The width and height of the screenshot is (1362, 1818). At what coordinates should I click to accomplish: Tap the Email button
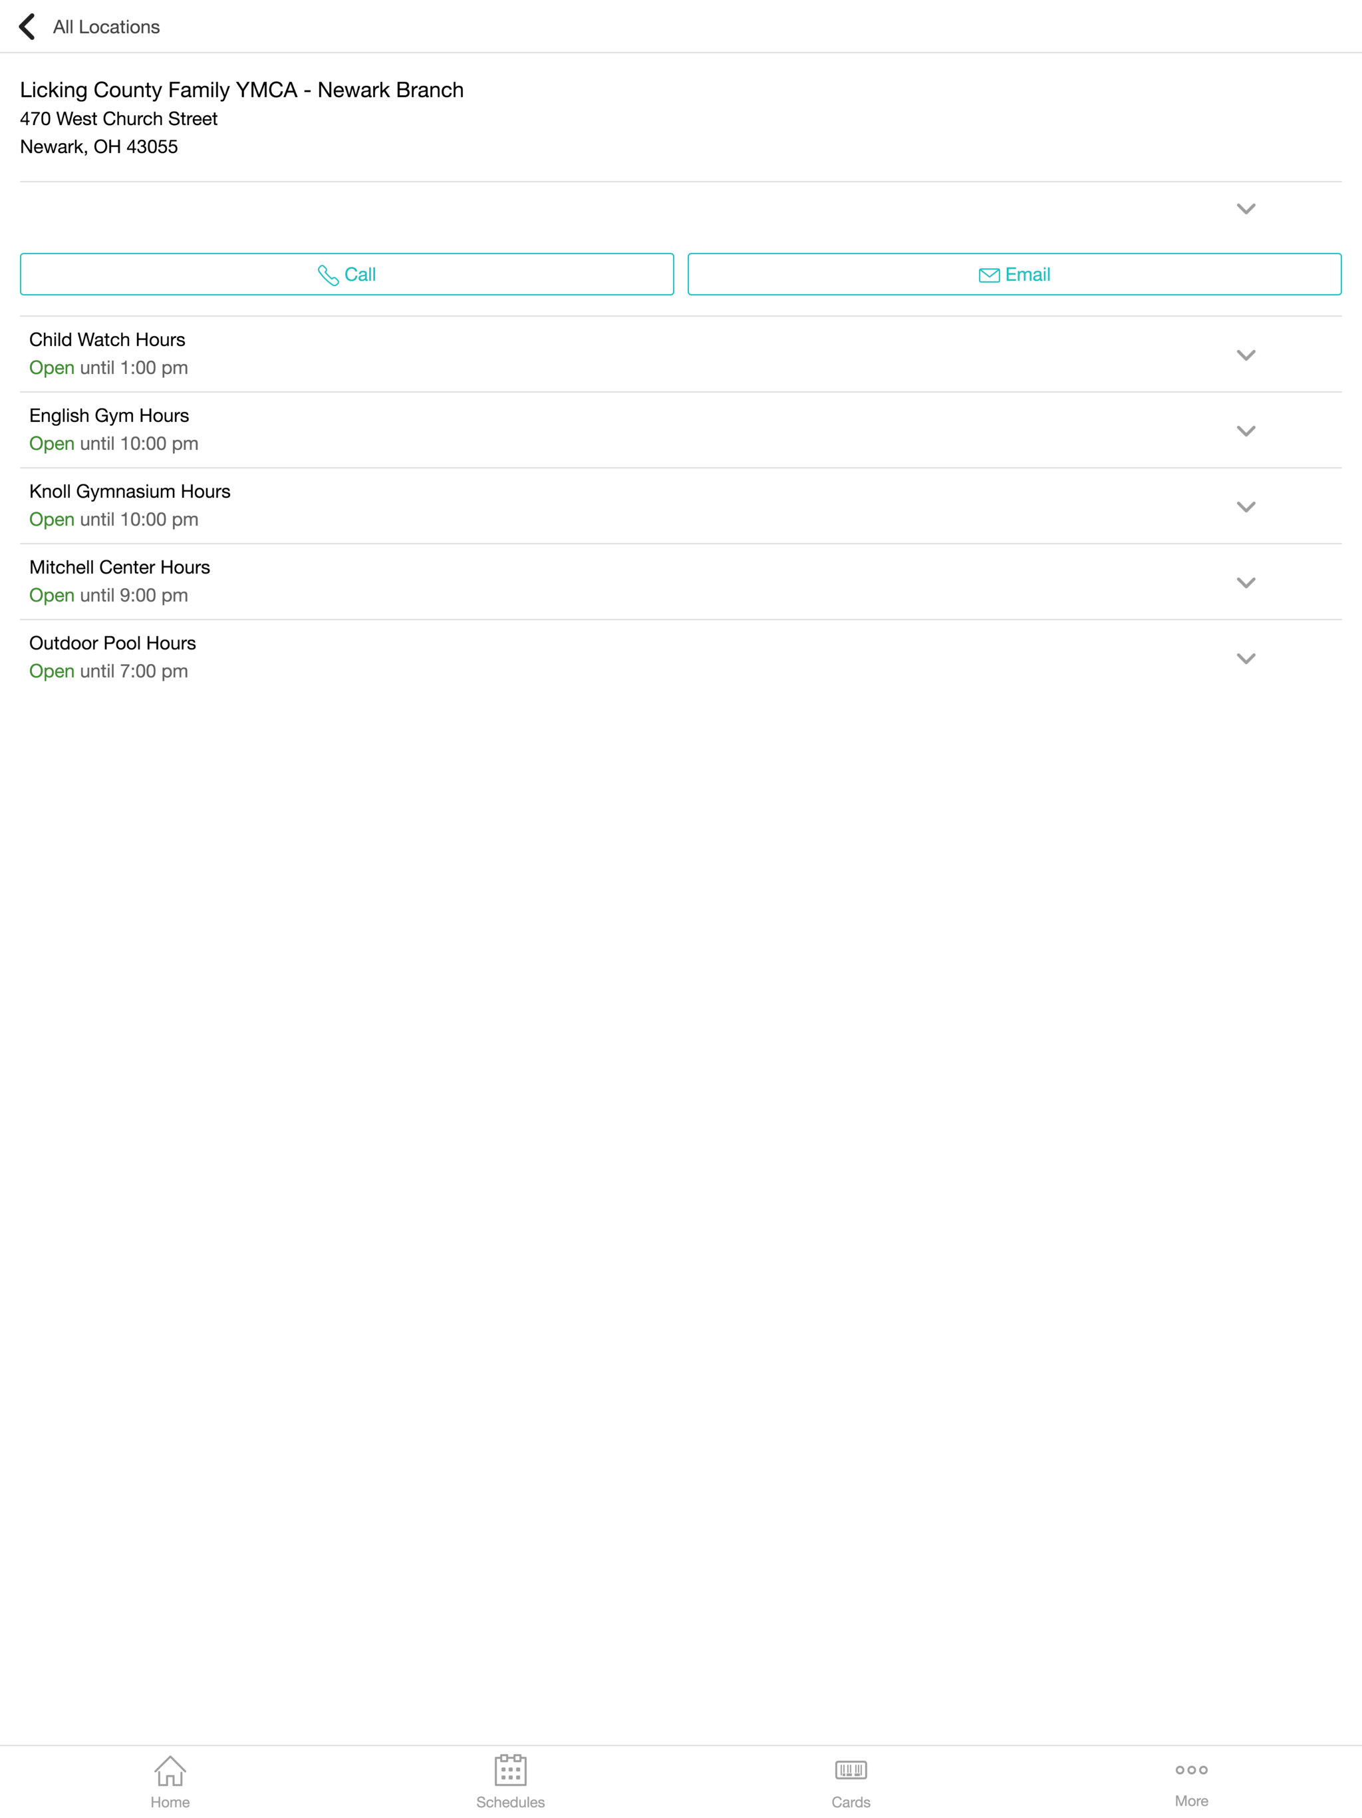pyautogui.click(x=1015, y=275)
